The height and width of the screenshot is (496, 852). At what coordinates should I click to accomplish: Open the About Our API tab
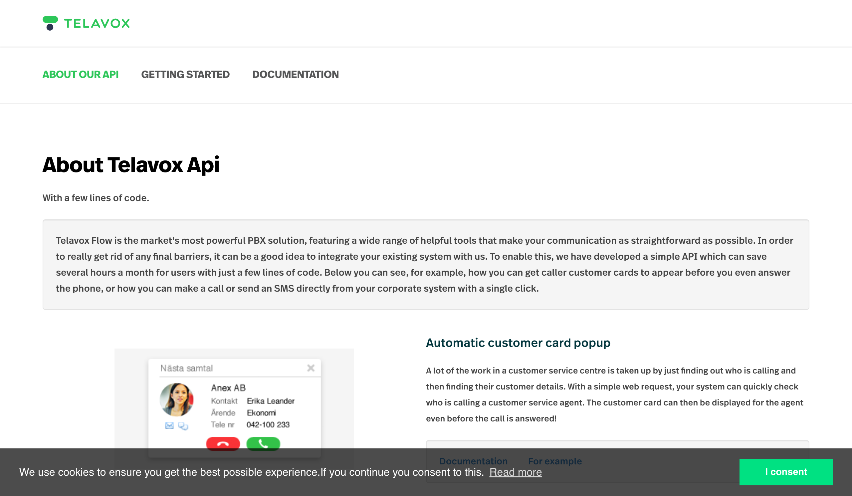pos(81,74)
